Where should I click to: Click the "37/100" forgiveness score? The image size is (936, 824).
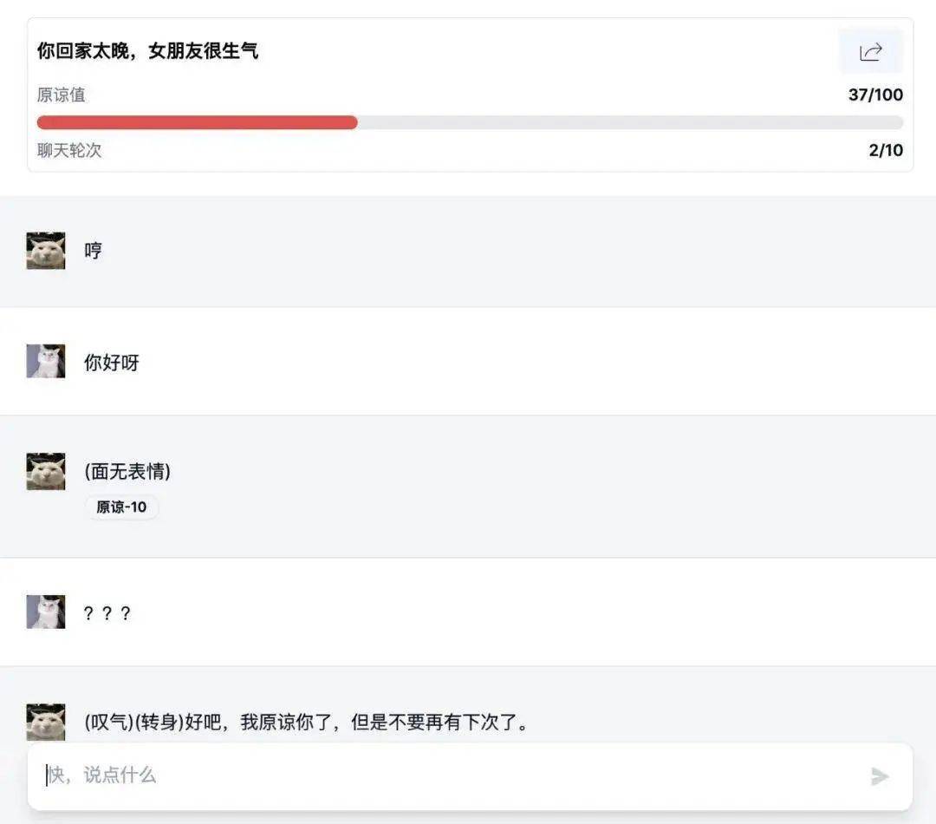click(875, 95)
